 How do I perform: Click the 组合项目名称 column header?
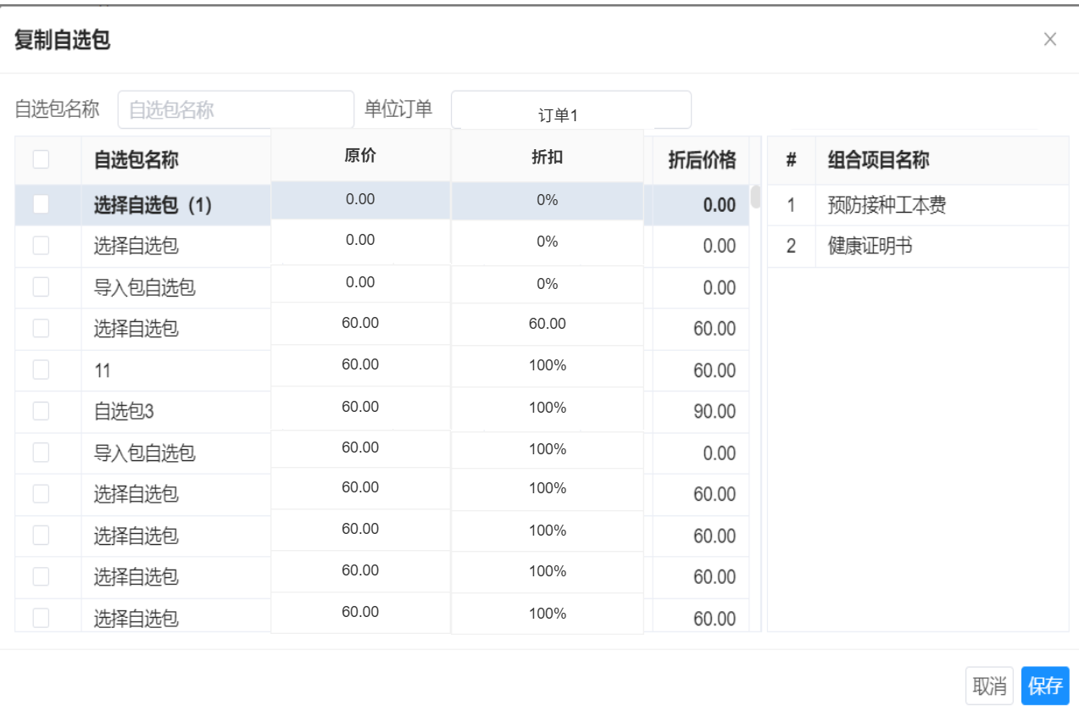point(878,160)
